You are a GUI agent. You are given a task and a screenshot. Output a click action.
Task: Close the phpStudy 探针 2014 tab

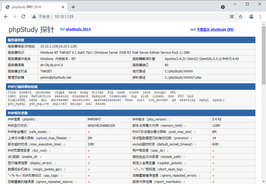63,7
